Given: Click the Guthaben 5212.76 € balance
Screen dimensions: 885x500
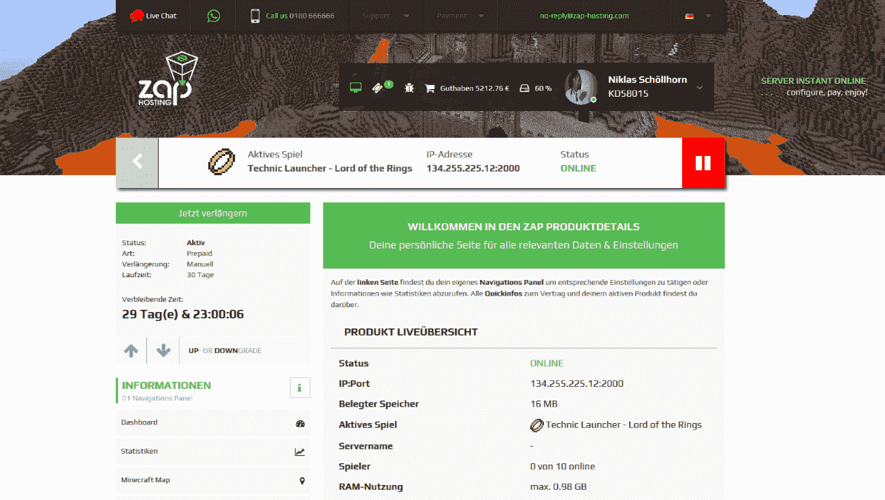Looking at the screenshot, I should 474,88.
